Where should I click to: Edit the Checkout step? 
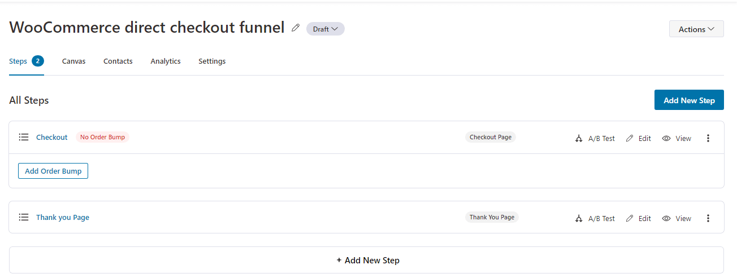point(638,138)
